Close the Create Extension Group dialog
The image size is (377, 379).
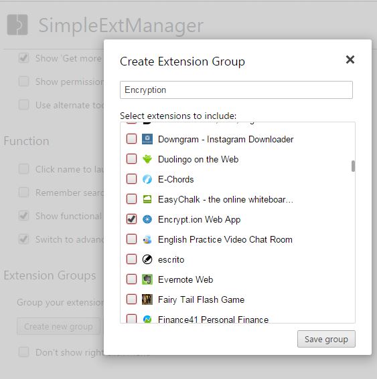pyautogui.click(x=350, y=59)
